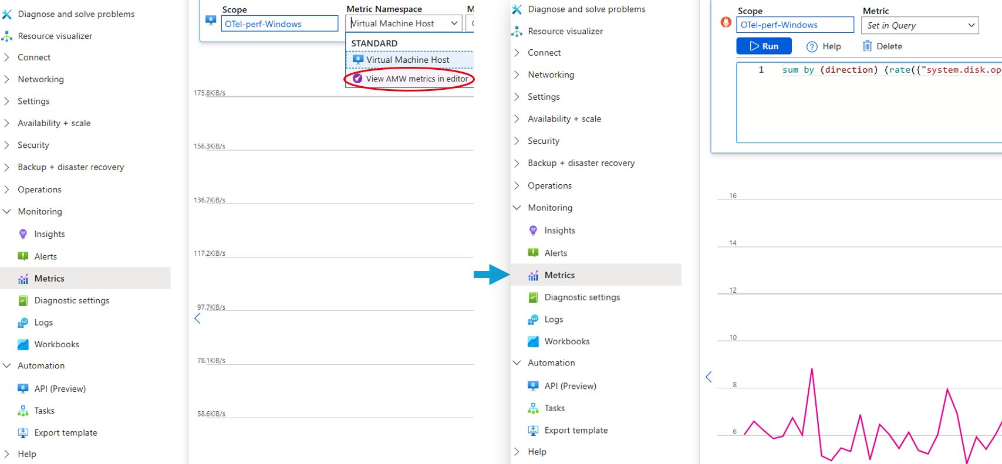The height and width of the screenshot is (464, 1002).
Task: Expand Settings in left panel
Action: click(x=6, y=101)
